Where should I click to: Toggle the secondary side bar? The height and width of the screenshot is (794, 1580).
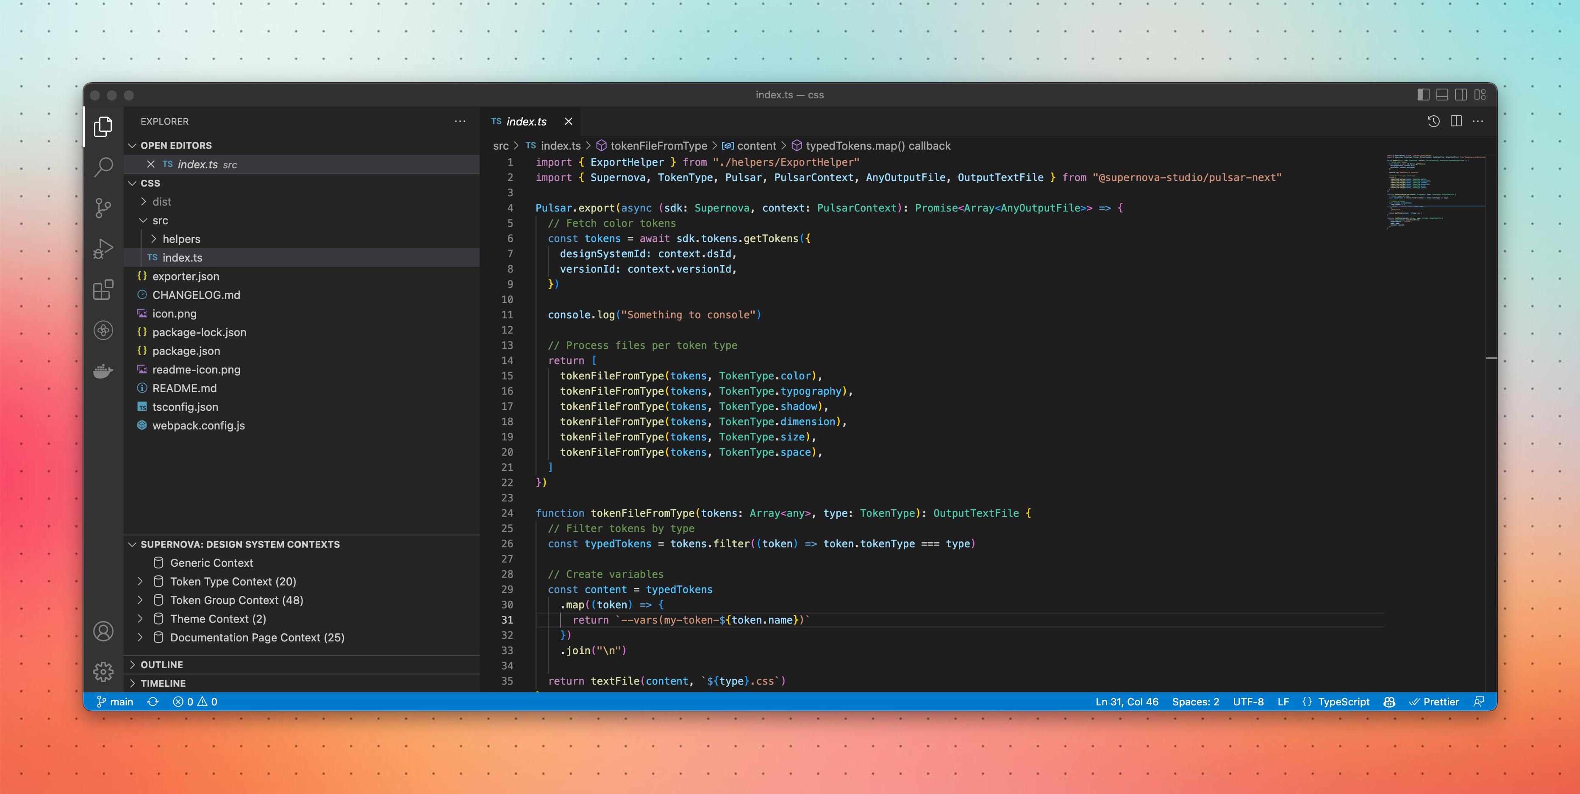click(x=1461, y=95)
